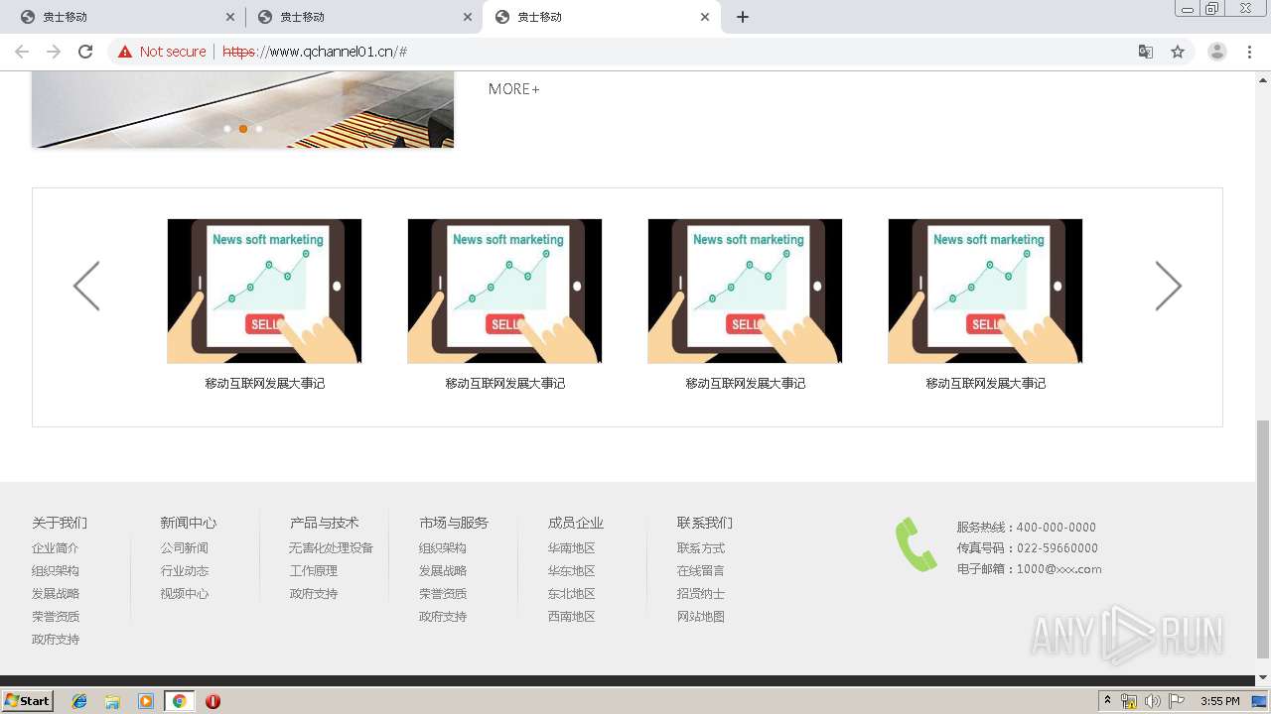
Task: Click the address bar URL
Action: (315, 52)
